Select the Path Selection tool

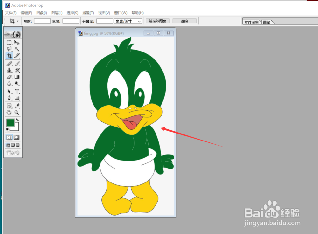point(9,92)
